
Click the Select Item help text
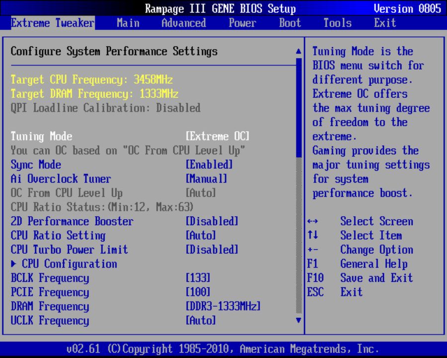[x=371, y=236]
